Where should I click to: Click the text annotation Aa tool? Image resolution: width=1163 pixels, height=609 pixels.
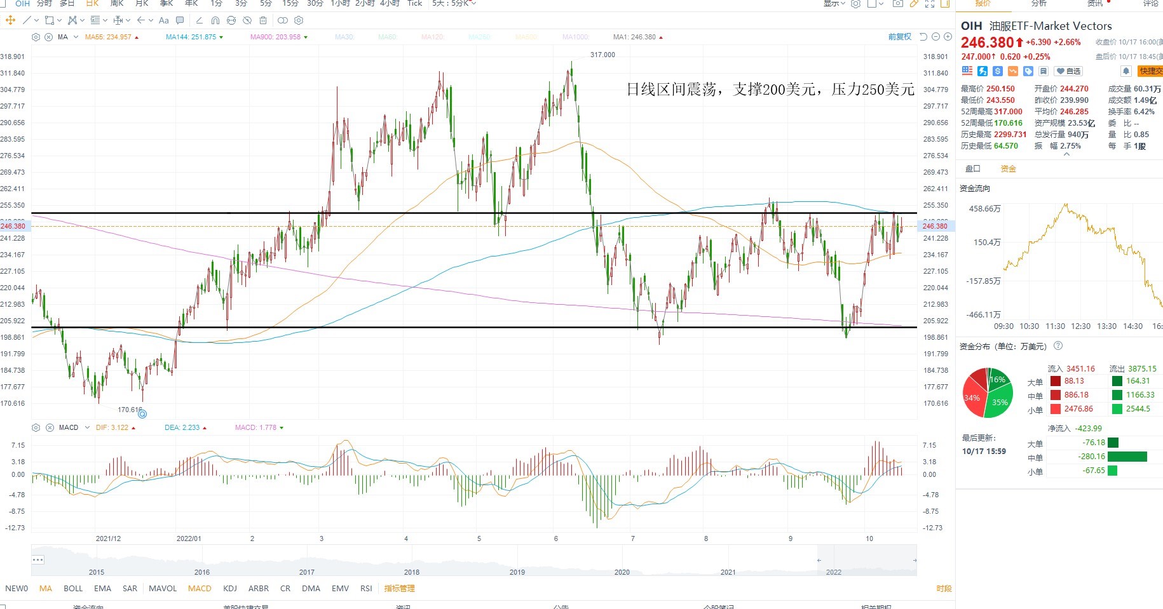tap(164, 20)
